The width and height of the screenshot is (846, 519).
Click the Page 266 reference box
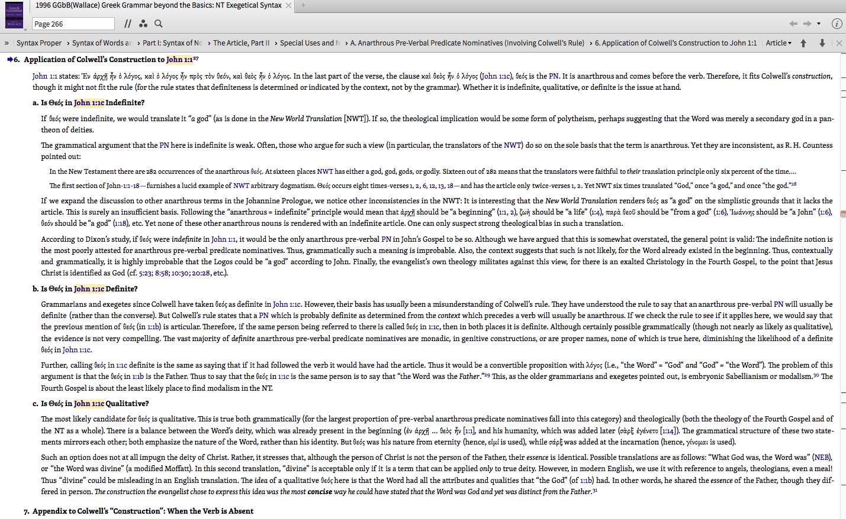point(73,24)
